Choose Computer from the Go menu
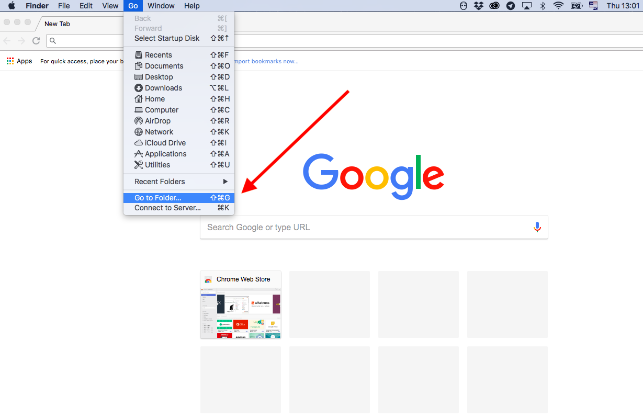This screenshot has width=643, height=418. tap(179, 110)
